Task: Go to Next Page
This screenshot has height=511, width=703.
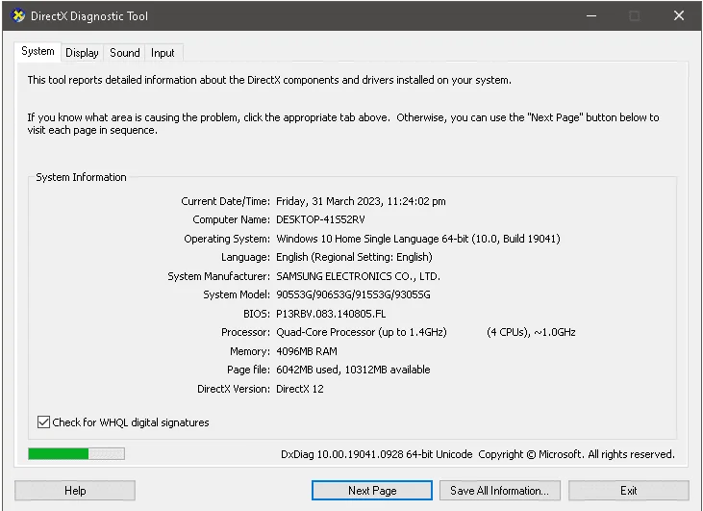Action: pos(372,491)
